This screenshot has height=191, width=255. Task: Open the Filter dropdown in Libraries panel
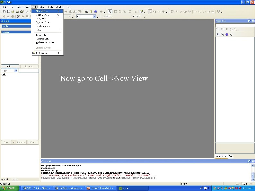click(x=16, y=71)
